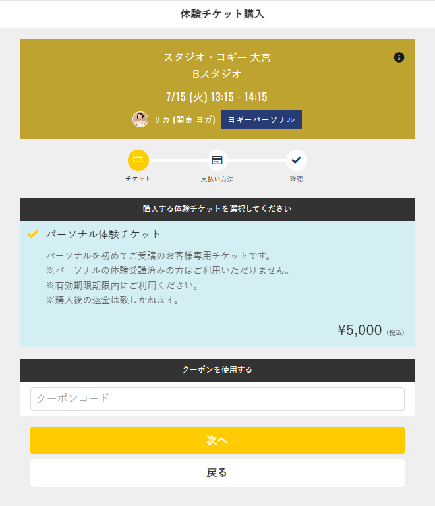Click the ¥5,000 price on the ticket
This screenshot has height=506, width=435.
tap(360, 330)
